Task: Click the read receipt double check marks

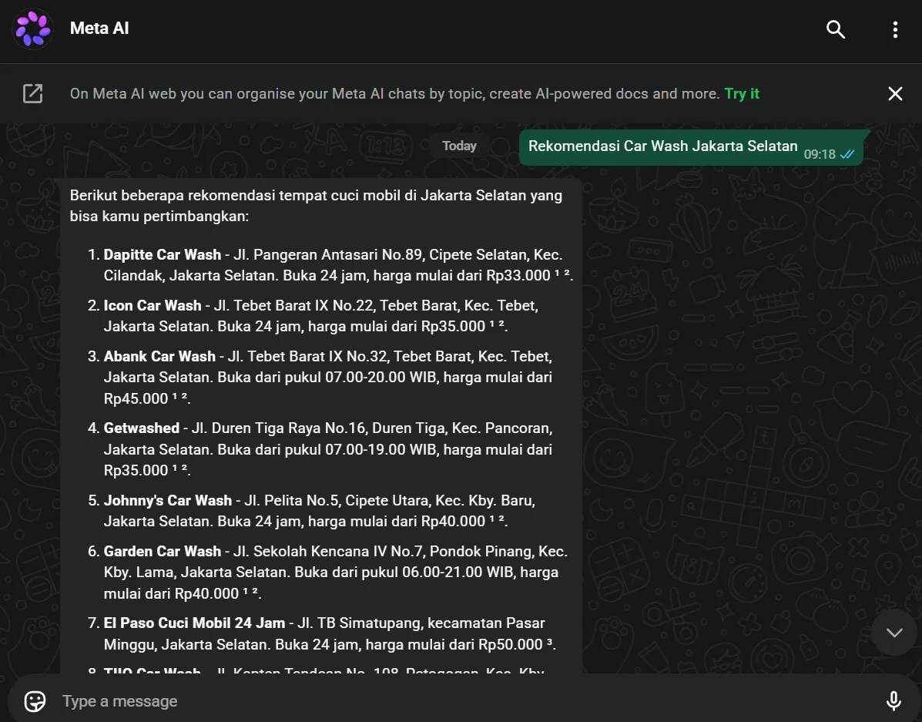Action: [x=847, y=154]
